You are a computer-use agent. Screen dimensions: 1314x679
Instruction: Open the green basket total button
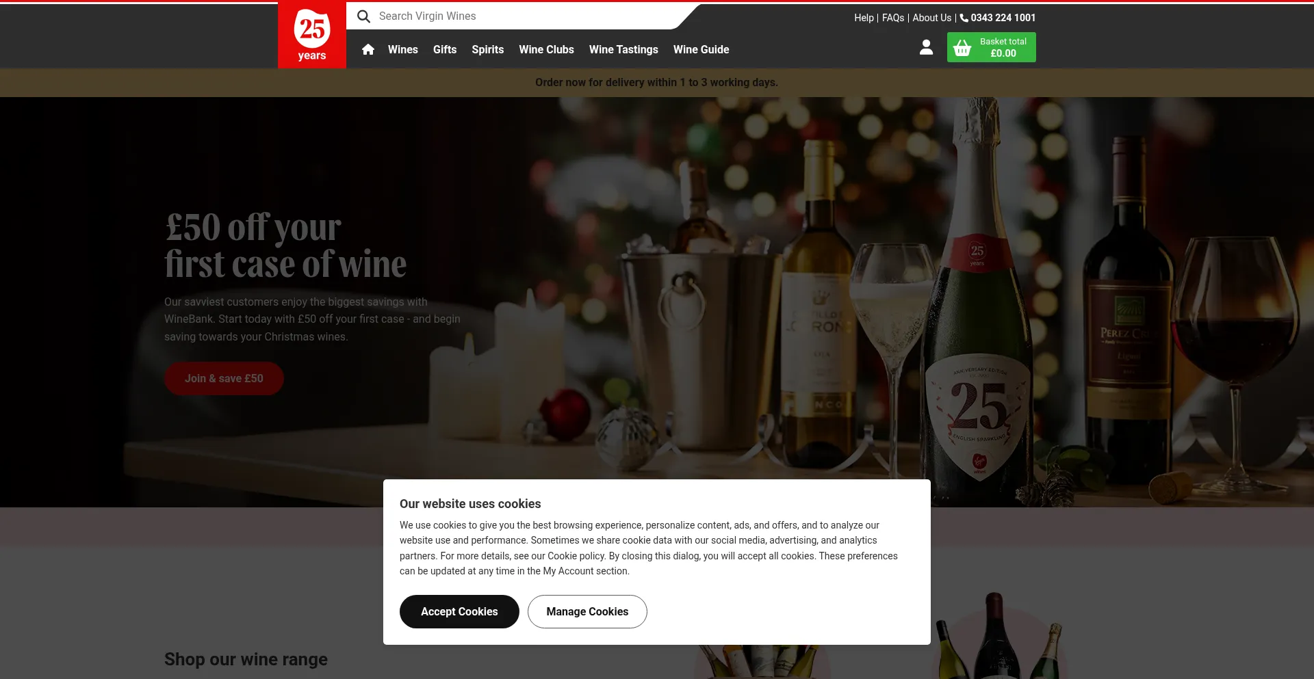pyautogui.click(x=991, y=47)
